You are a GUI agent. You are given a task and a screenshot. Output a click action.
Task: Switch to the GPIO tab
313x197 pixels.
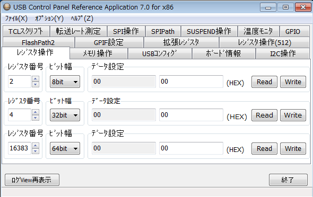click(x=294, y=31)
